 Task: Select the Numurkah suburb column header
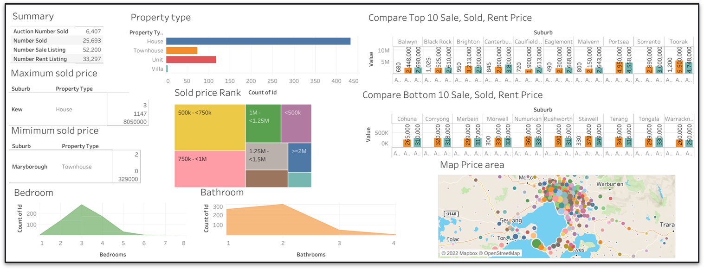[x=528, y=119]
